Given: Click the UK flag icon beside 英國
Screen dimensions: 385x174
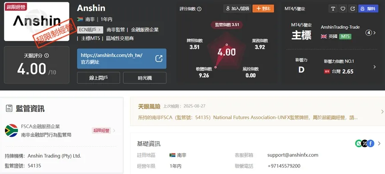Looking at the screenshot, I should (324, 36).
